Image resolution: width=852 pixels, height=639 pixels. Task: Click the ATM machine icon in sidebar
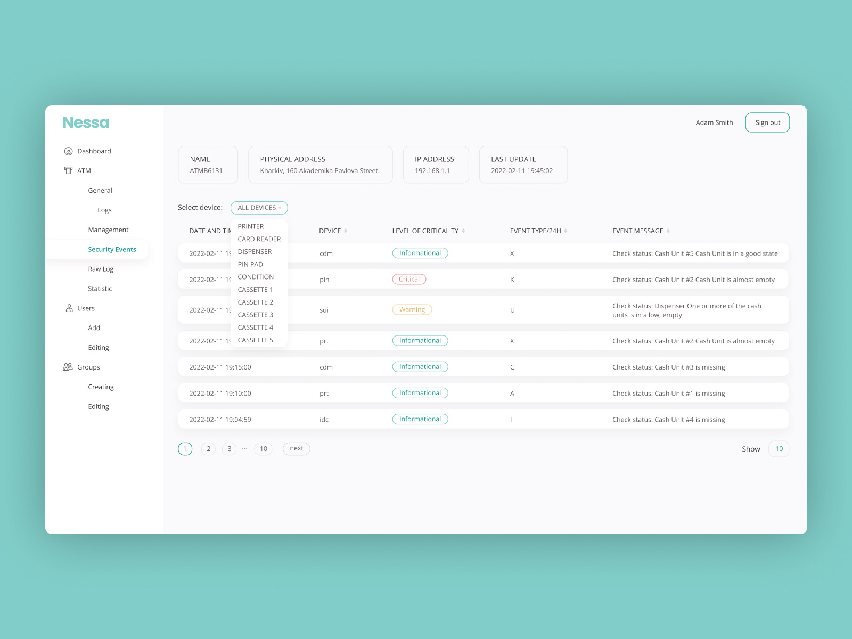pos(68,170)
